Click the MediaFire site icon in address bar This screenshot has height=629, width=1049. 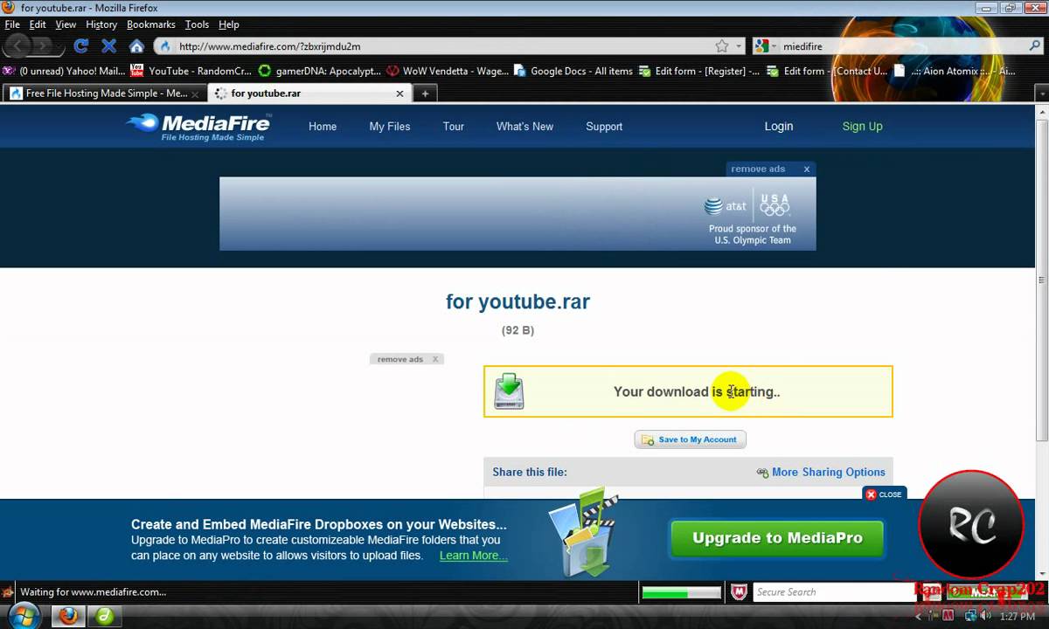165,46
